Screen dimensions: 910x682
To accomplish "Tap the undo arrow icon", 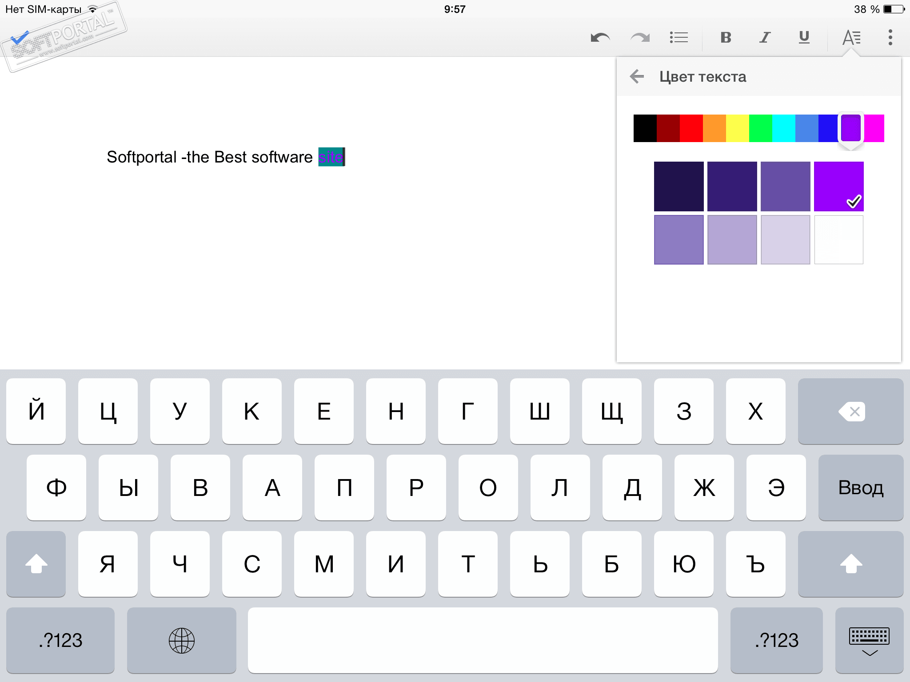I will (600, 38).
